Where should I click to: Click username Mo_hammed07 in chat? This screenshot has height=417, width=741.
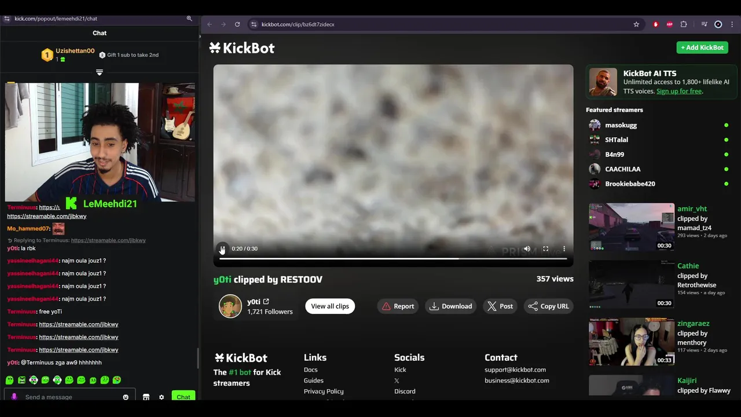[28, 229]
